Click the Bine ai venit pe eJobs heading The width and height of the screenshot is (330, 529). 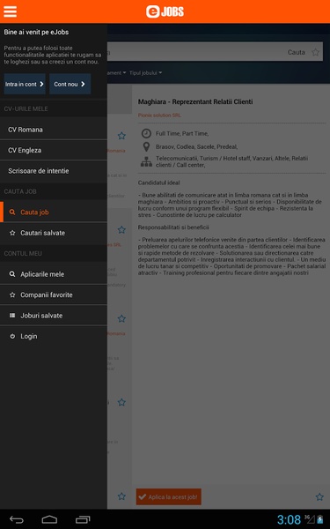click(x=36, y=32)
